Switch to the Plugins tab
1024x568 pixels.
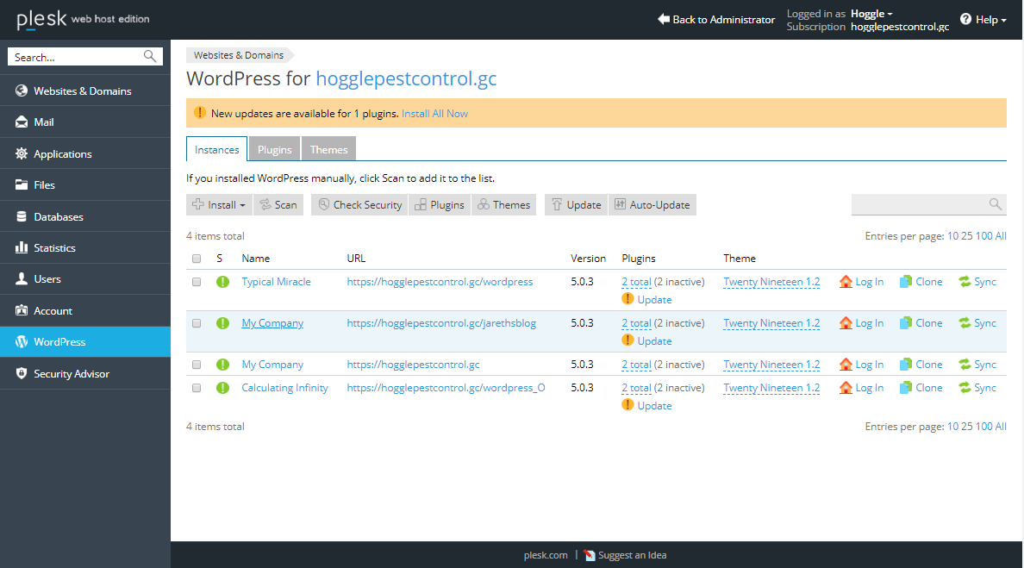pos(274,149)
